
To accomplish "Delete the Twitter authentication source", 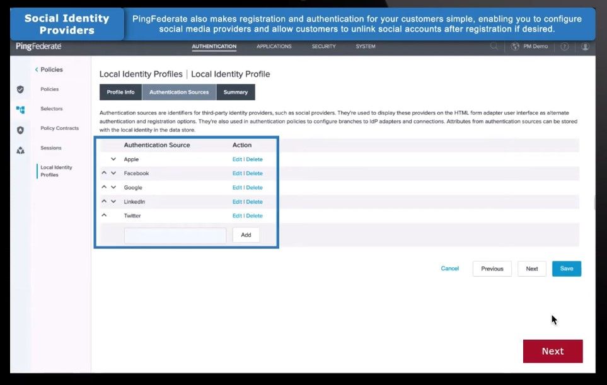I will [255, 216].
